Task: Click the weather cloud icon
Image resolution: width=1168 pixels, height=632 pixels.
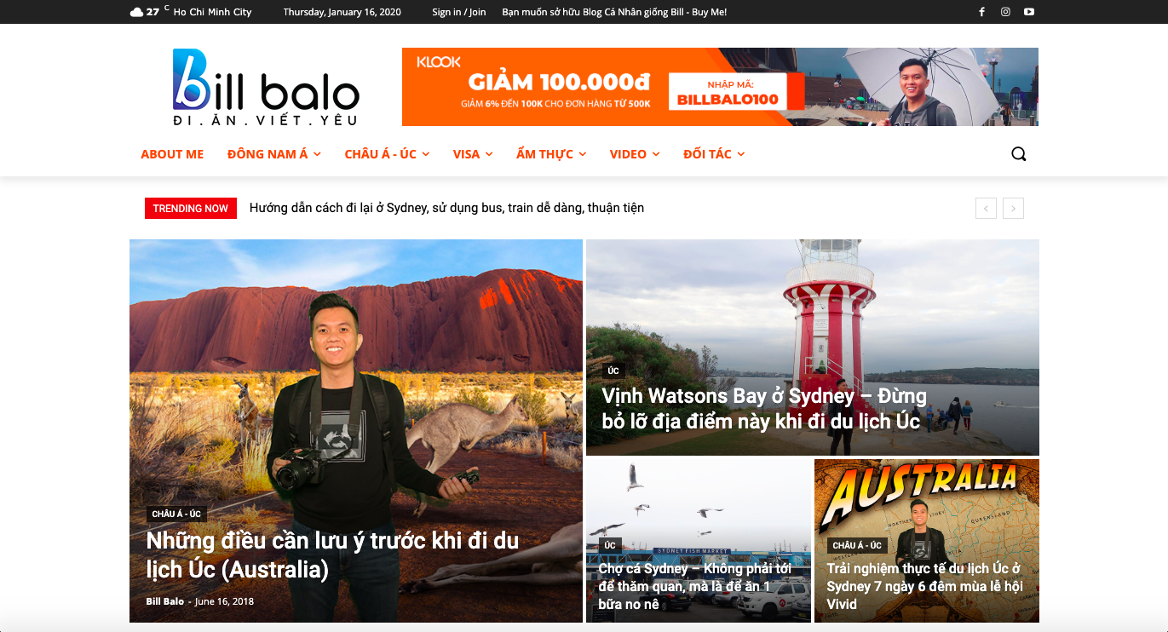Action: tap(136, 12)
